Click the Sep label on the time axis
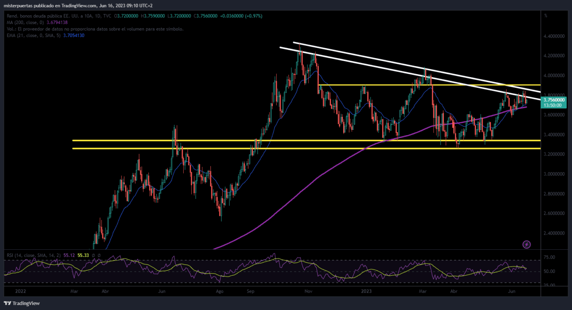 [x=250, y=291]
